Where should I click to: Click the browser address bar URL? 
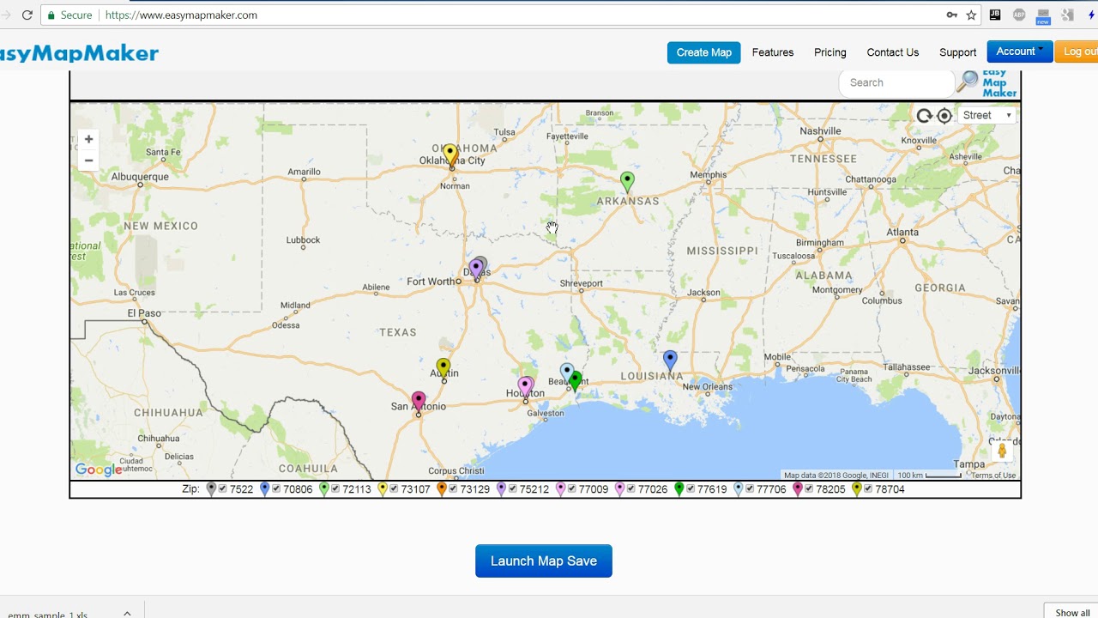click(x=181, y=15)
